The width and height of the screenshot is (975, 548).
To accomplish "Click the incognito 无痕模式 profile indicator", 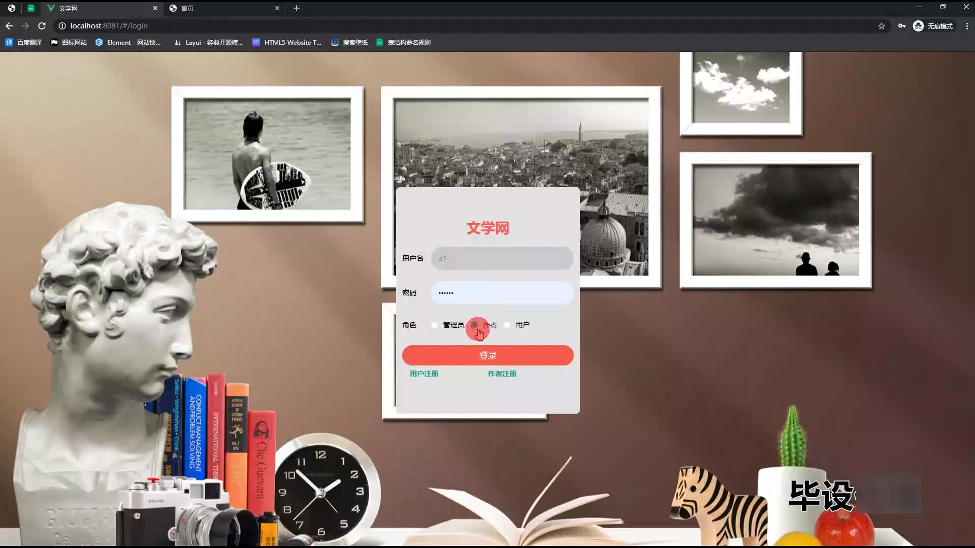I will (x=933, y=26).
